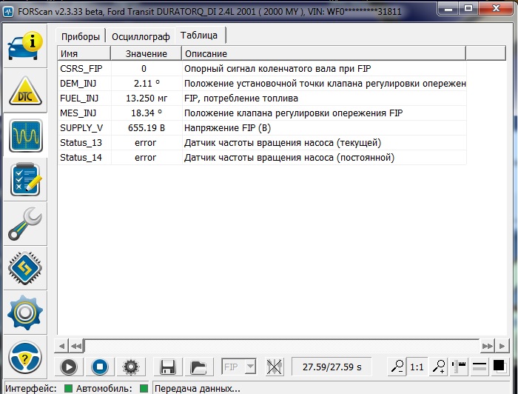Image resolution: width=518 pixels, height=394 pixels.
Task: Click the timeline slider track
Action: pyautogui.click(x=281, y=346)
